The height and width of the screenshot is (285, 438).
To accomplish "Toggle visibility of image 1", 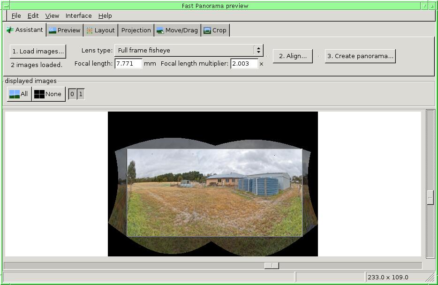I will tap(81, 94).
